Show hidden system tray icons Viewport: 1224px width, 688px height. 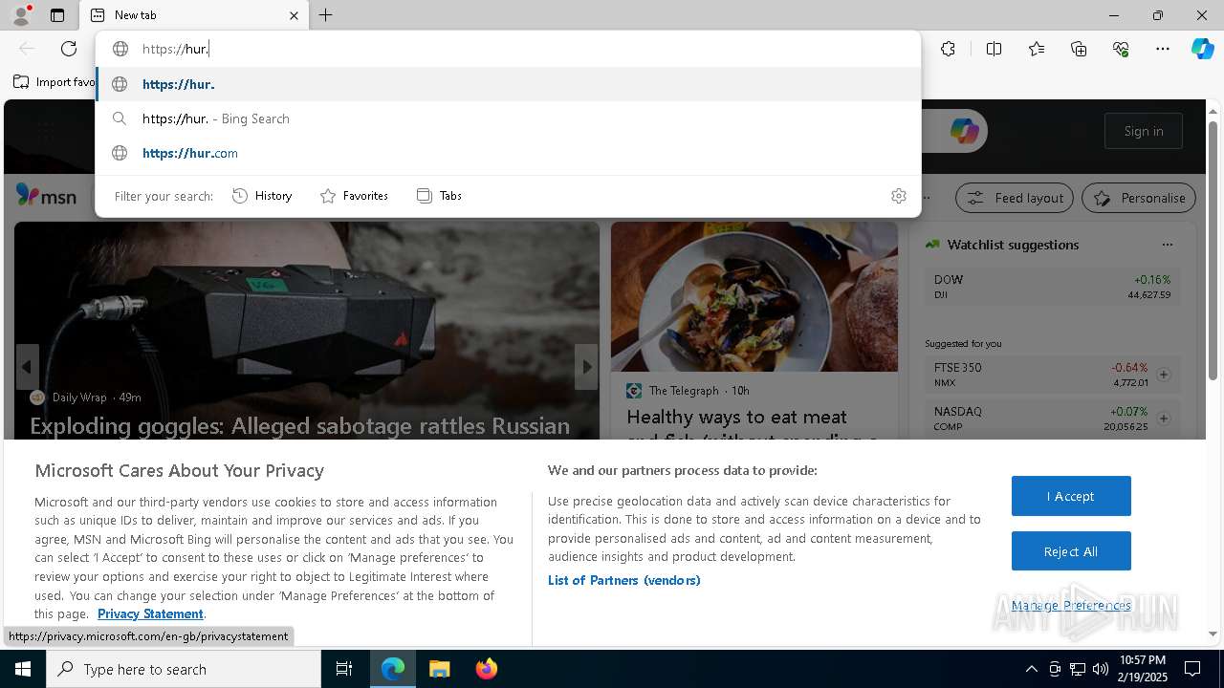pos(1031,669)
